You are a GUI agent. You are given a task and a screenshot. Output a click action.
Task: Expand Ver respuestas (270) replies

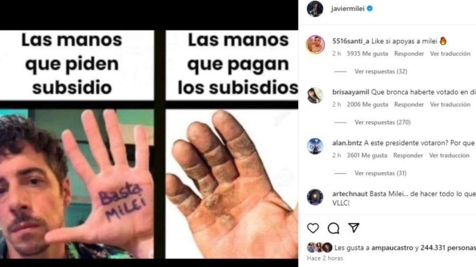(382, 122)
